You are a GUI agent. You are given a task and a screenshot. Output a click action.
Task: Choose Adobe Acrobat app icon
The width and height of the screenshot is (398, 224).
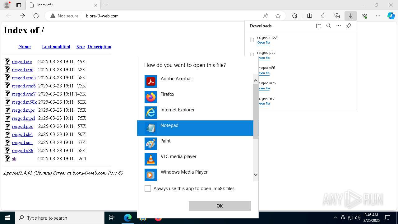coord(151,82)
